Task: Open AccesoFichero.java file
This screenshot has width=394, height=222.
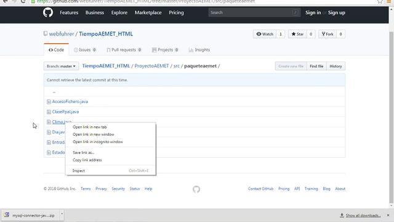Action: (70, 101)
